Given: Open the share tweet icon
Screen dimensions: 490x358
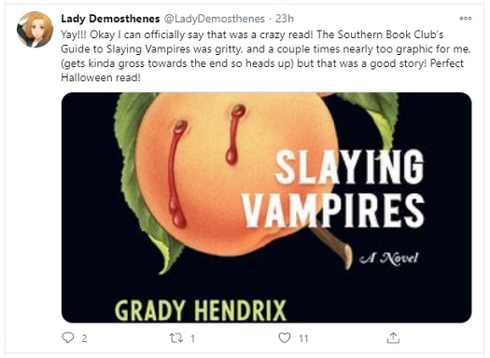Looking at the screenshot, I should coord(393,337).
